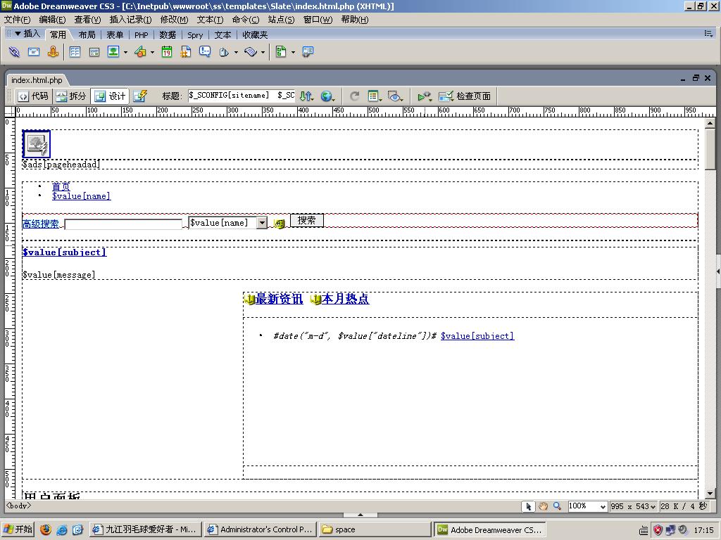Open the Tag Chooser icon

coord(308,52)
